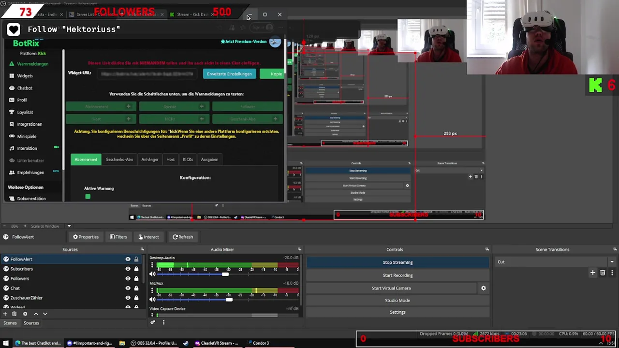The width and height of the screenshot is (619, 348).
Task: Open Audio Mixer bottom three-dot menu
Action: tap(163, 322)
